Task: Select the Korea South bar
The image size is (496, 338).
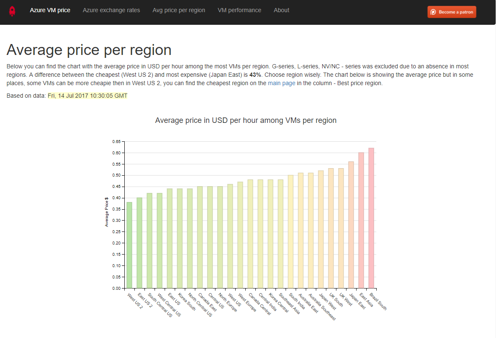Action: tap(180, 239)
